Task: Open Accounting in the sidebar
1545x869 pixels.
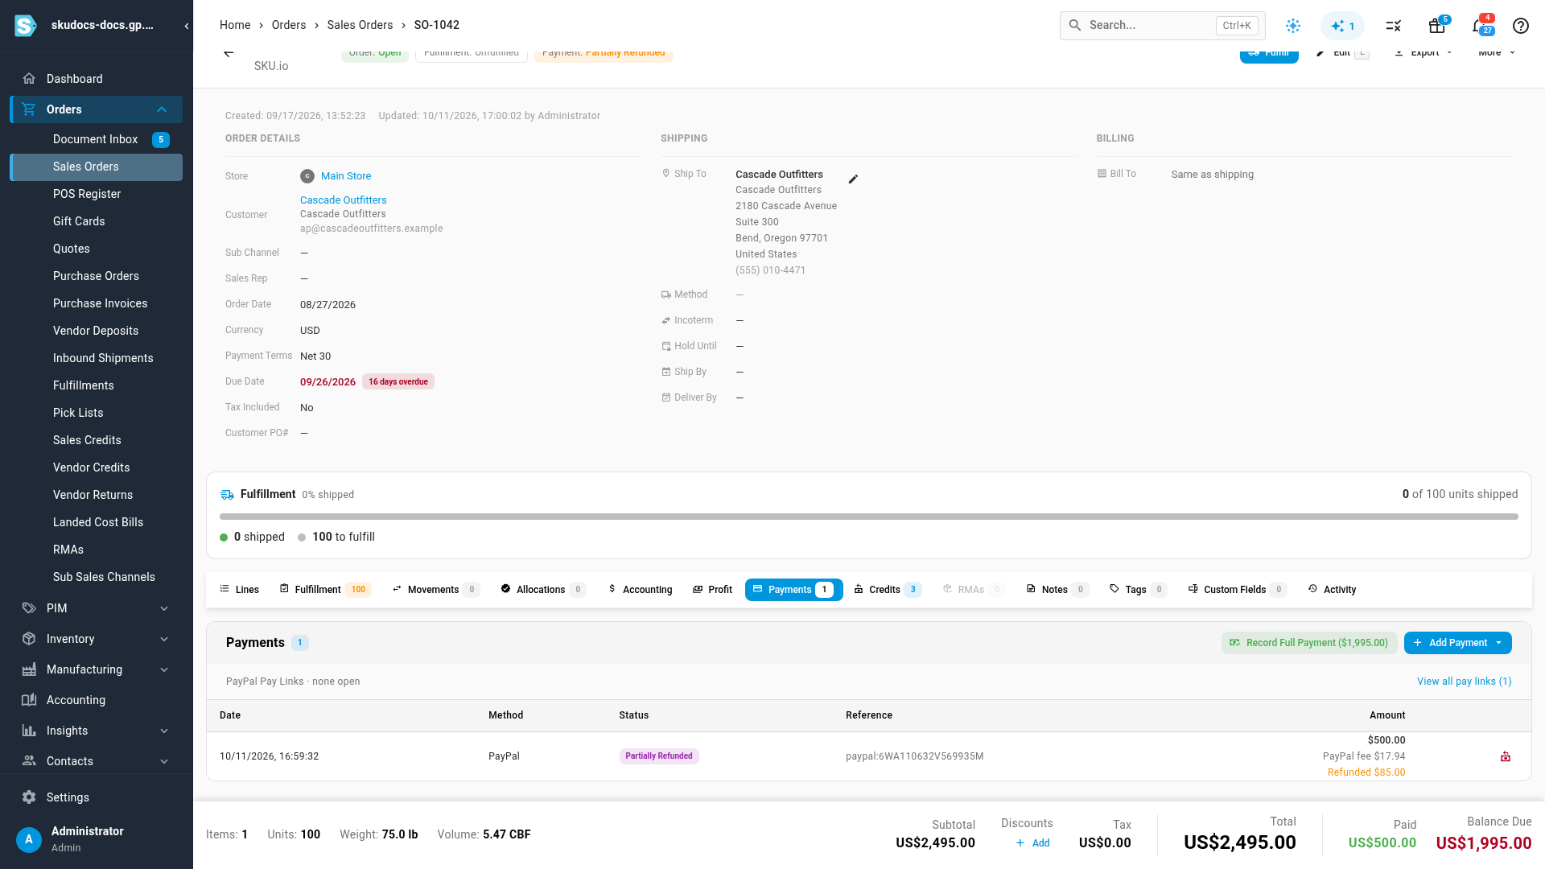Action: (x=97, y=700)
